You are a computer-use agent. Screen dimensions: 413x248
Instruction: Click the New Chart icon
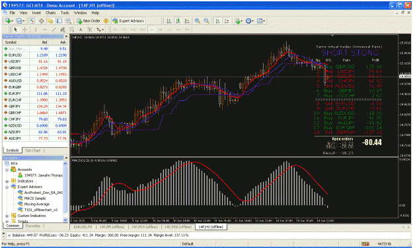pos(8,20)
